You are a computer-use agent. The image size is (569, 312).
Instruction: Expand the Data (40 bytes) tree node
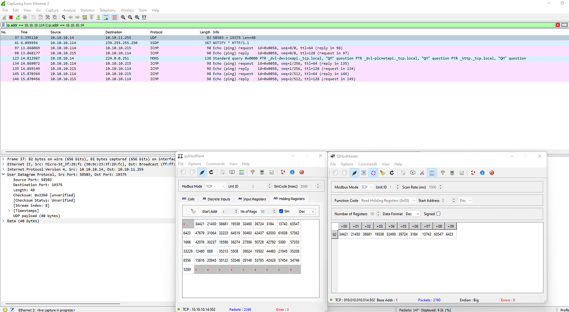(x=3, y=221)
